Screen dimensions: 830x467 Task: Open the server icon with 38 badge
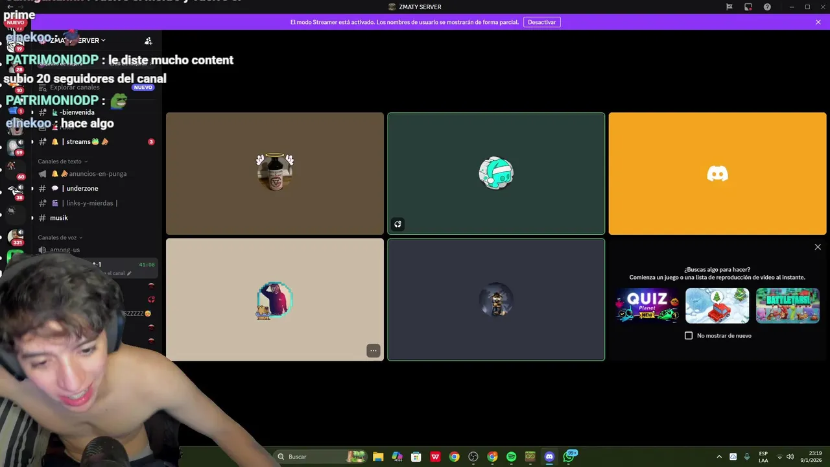pos(16,191)
